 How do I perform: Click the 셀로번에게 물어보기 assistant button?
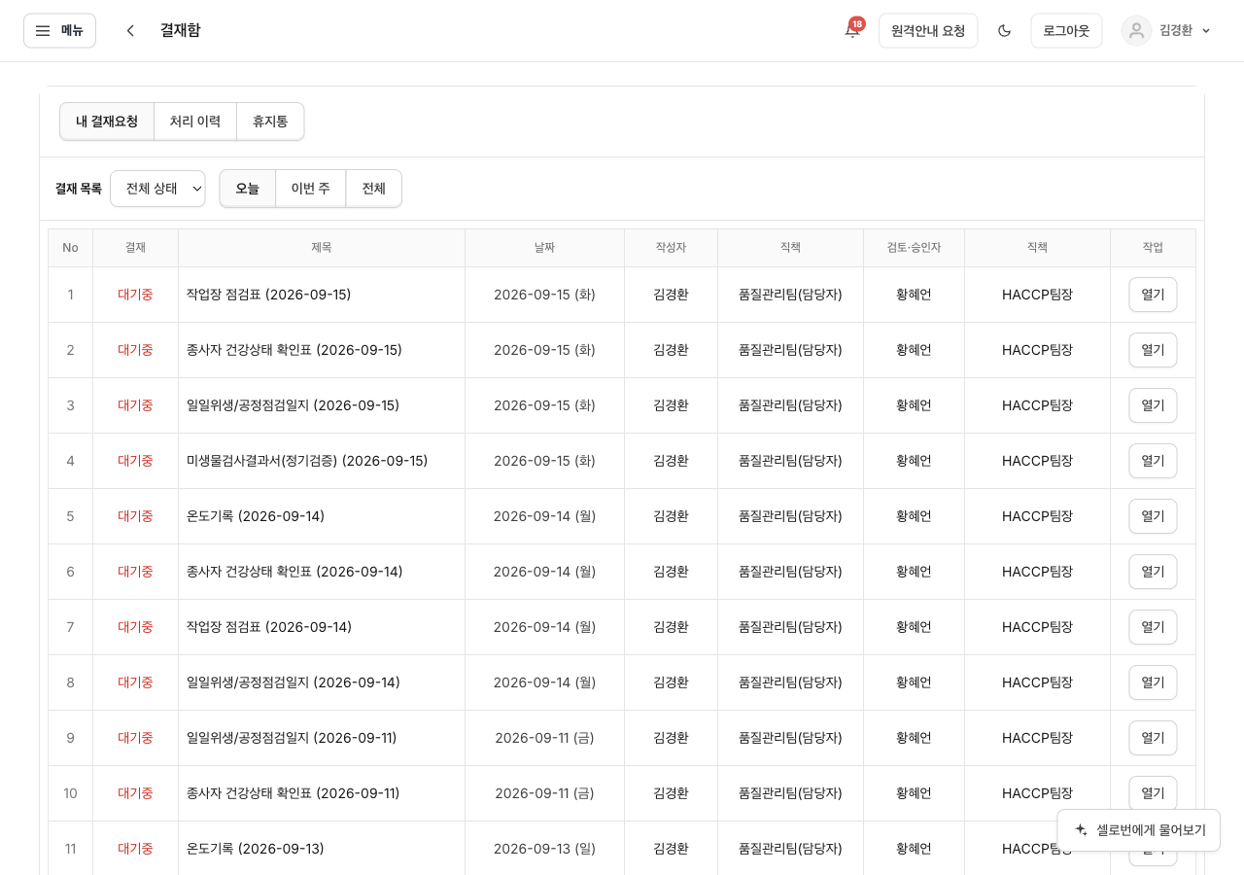tap(1139, 830)
